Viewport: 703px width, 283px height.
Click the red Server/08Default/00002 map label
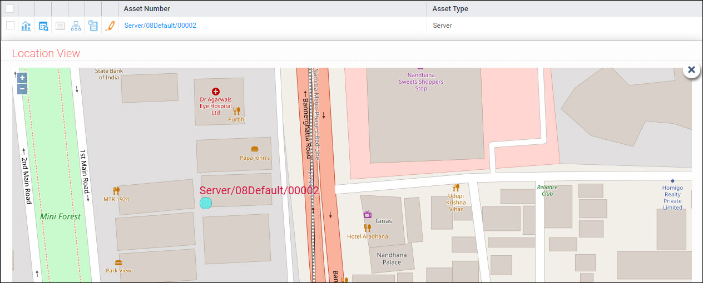coord(259,190)
